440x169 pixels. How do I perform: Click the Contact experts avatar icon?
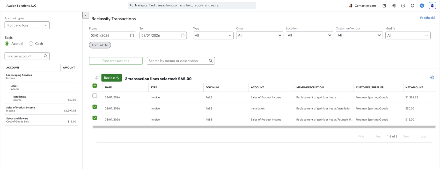[351, 6]
